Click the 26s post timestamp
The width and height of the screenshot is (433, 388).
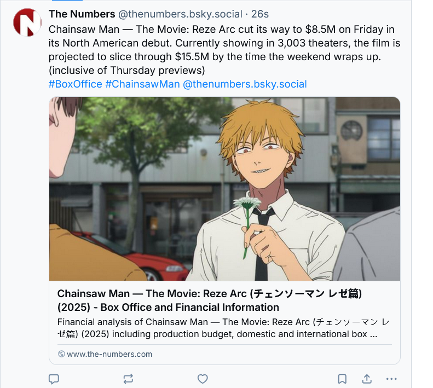click(260, 14)
